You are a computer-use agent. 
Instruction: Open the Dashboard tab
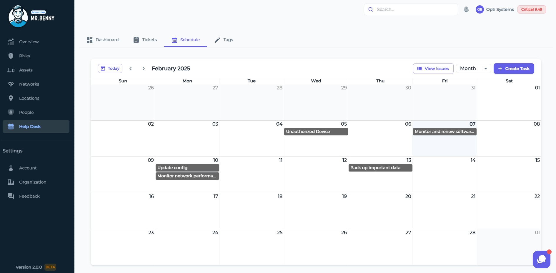103,40
